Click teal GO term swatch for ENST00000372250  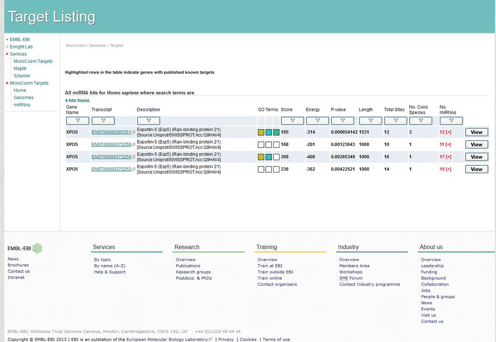268,157
